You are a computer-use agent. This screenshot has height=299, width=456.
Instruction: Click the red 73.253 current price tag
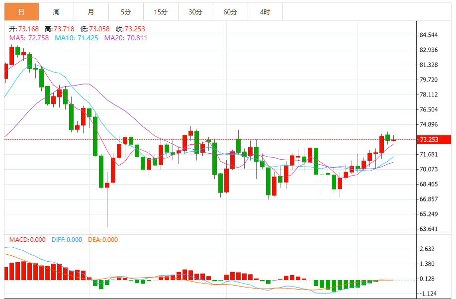435,140
